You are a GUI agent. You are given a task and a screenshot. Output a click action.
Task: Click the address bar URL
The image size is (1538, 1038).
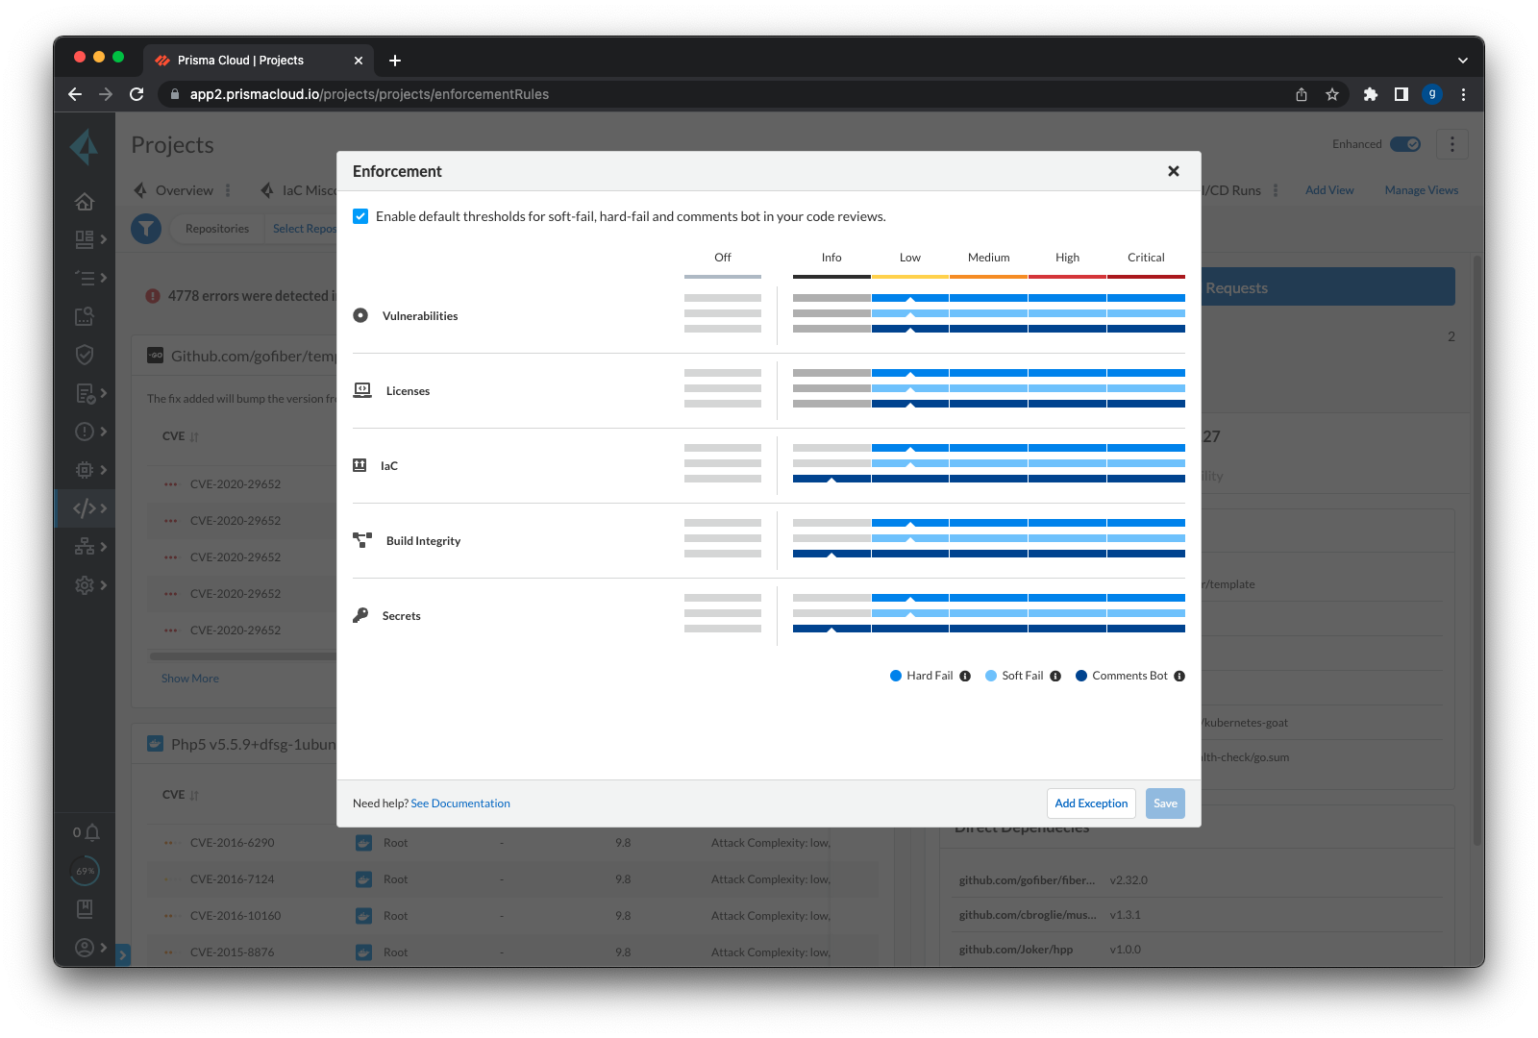[x=369, y=94]
